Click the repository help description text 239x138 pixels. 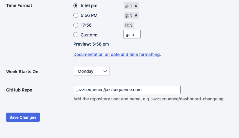[149, 99]
